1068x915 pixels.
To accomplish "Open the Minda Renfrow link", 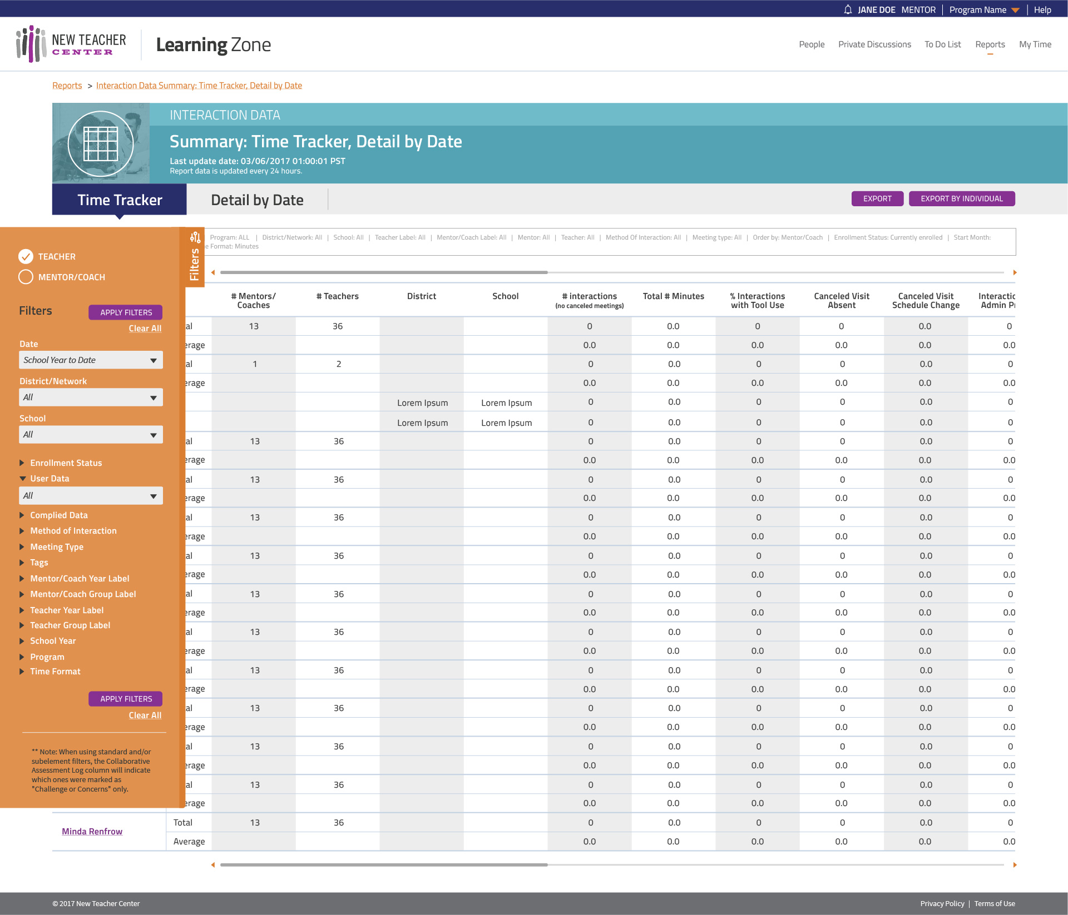I will pos(92,832).
